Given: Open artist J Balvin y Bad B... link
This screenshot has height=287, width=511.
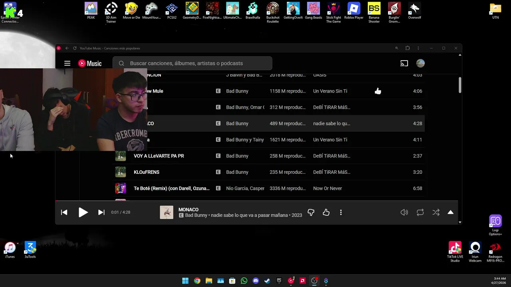Looking at the screenshot, I should [x=244, y=75].
